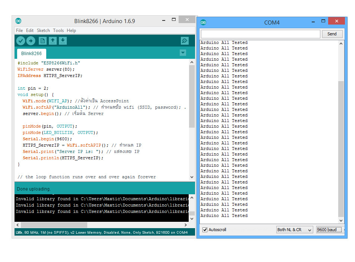Click the Verify sketch checkmark icon
Viewport: 355px width, 262px height.
pyautogui.click(x=21, y=41)
